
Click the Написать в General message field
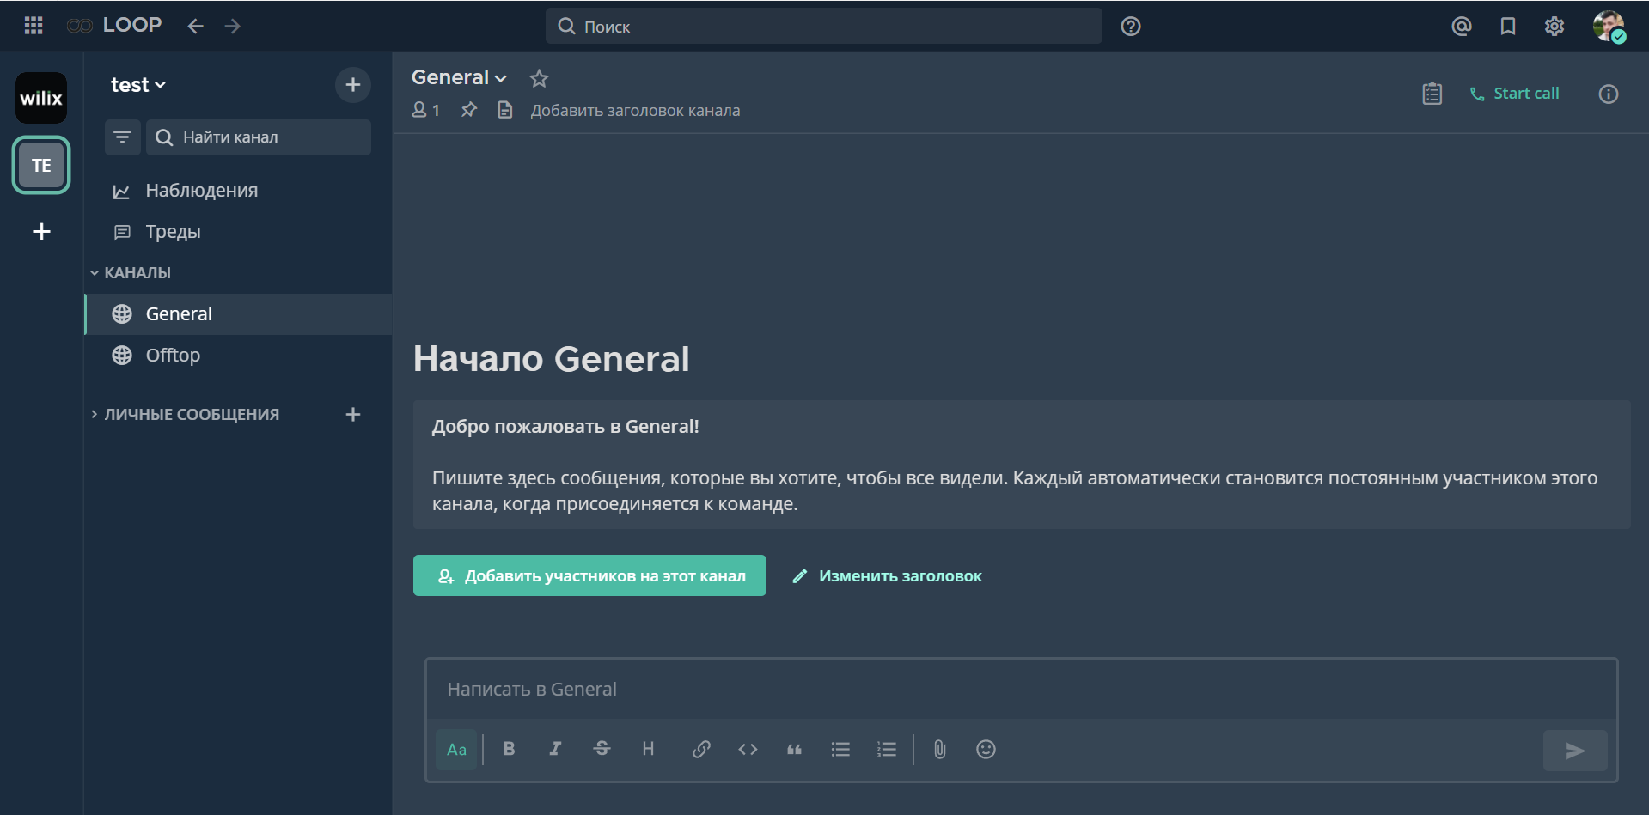click(1021, 689)
